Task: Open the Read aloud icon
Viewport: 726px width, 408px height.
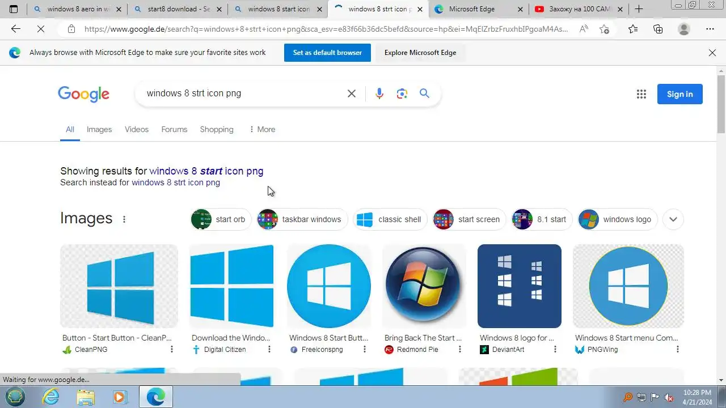Action: pos(584,29)
